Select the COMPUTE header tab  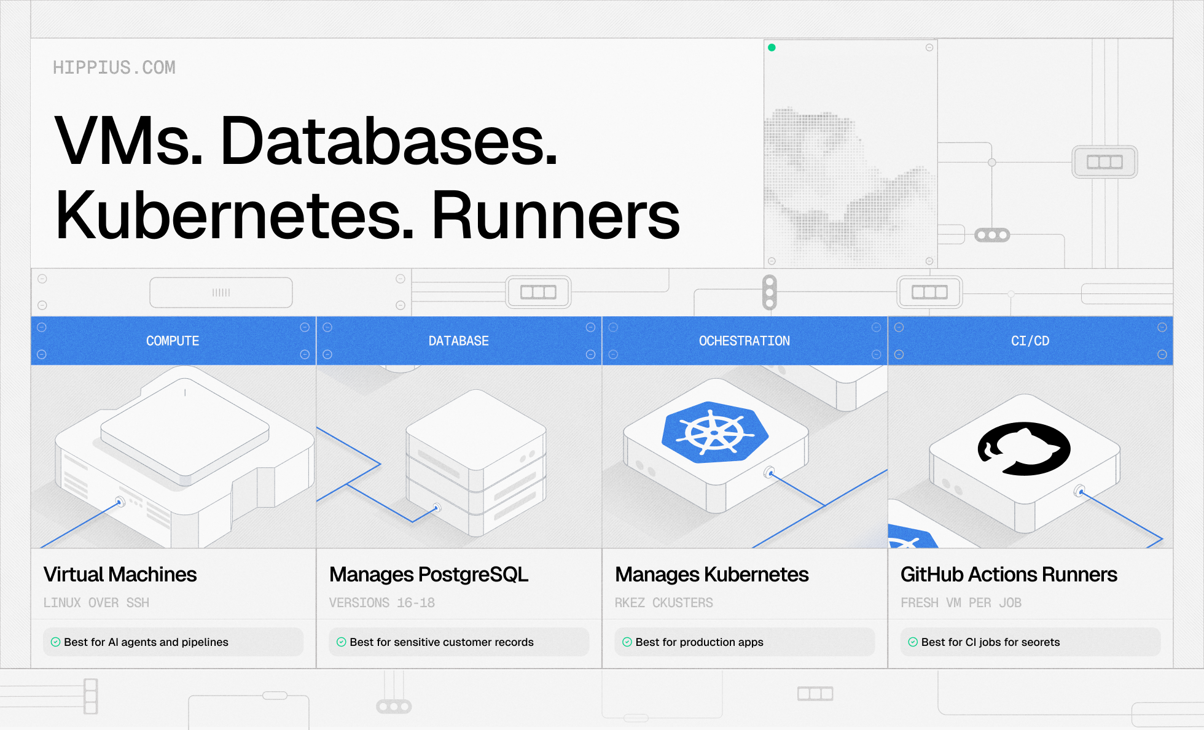click(173, 341)
